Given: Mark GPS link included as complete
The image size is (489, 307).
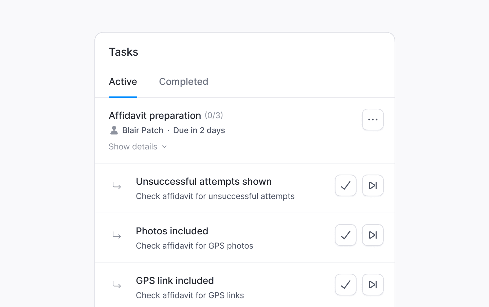Looking at the screenshot, I should point(345,285).
